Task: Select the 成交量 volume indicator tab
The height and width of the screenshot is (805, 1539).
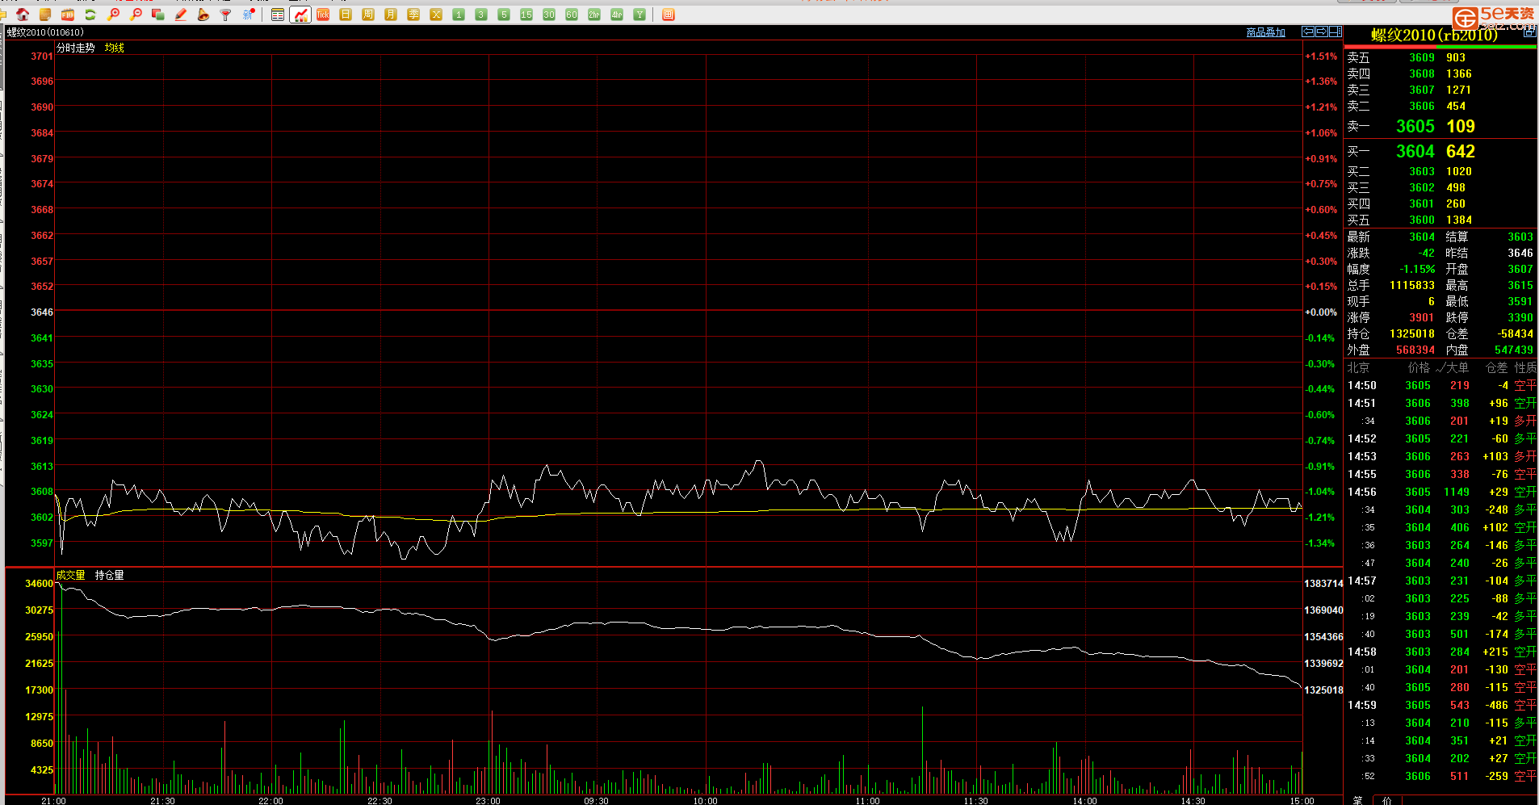Action: pos(71,575)
